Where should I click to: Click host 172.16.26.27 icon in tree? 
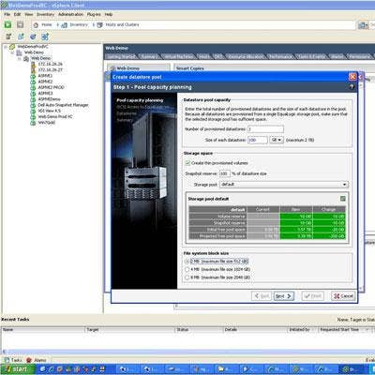[33, 70]
